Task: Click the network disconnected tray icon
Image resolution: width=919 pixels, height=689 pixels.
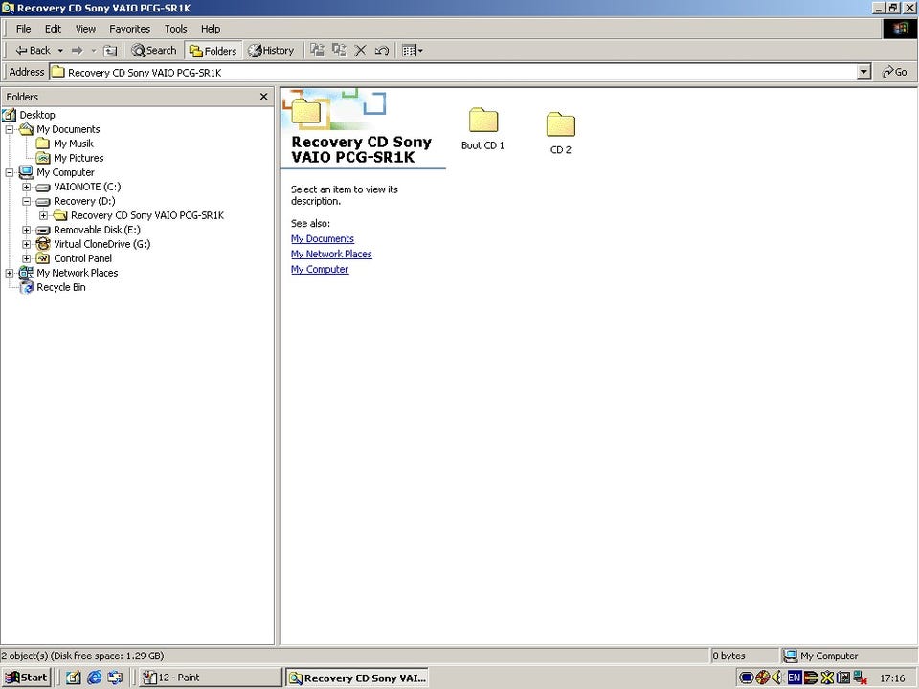Action: click(x=861, y=678)
